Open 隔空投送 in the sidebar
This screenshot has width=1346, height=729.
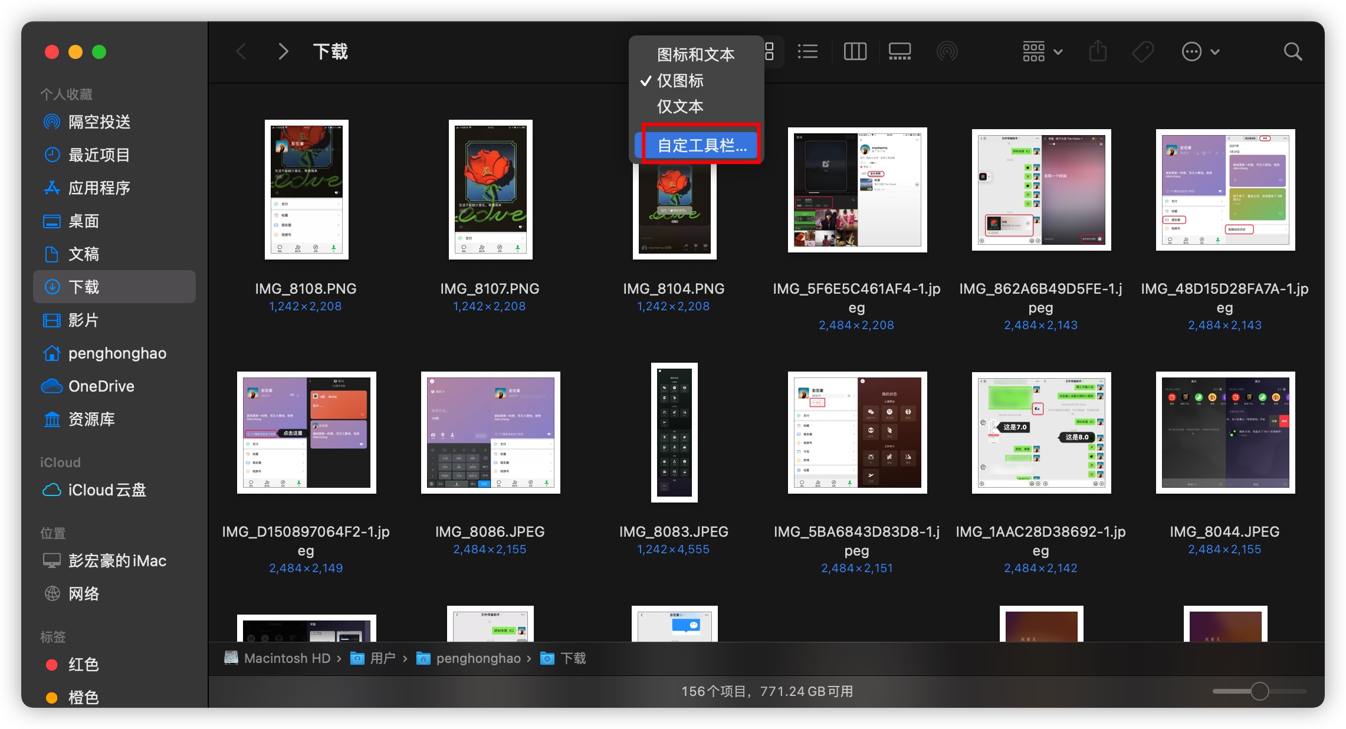click(99, 122)
